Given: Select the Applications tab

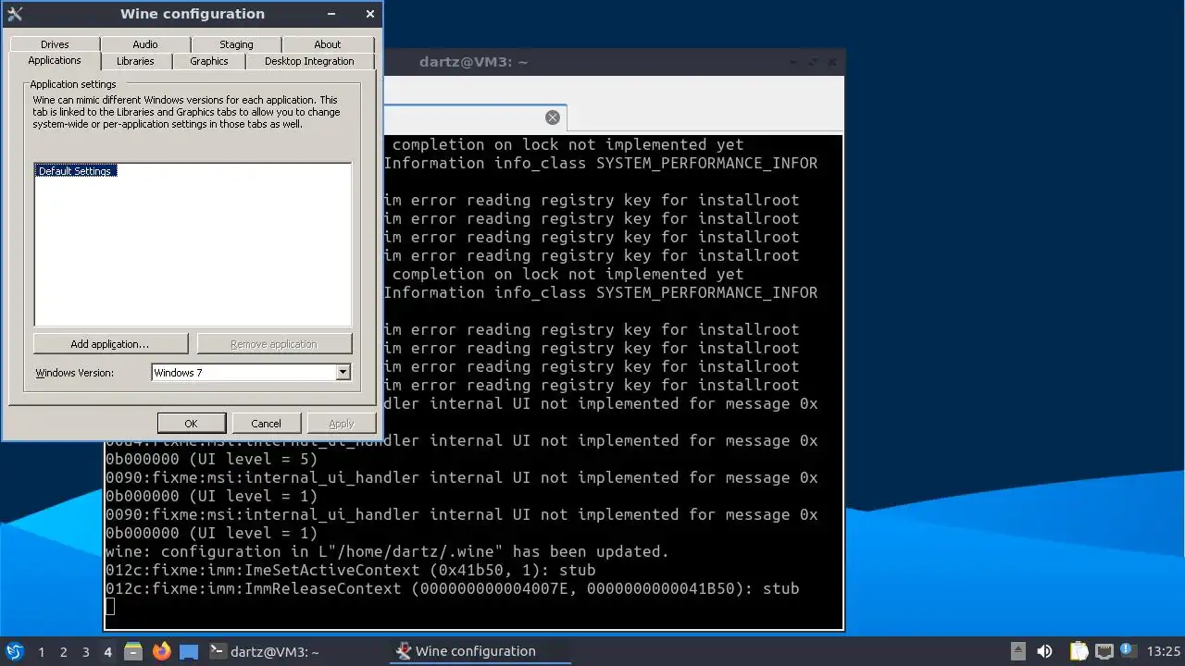Looking at the screenshot, I should pyautogui.click(x=55, y=60).
